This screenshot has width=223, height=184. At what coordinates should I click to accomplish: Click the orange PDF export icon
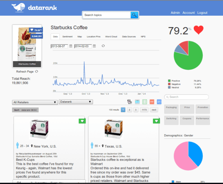click(x=152, y=102)
